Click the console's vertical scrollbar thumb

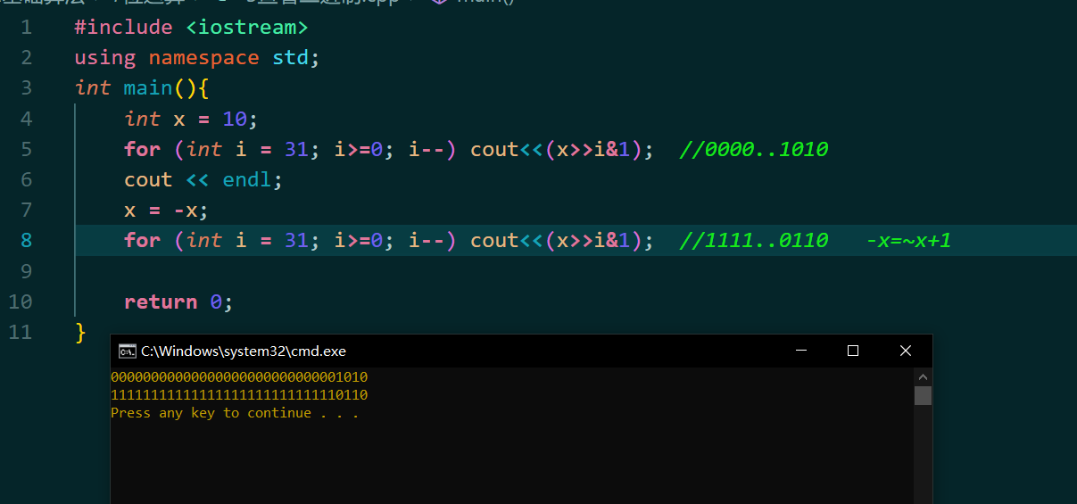tap(923, 395)
